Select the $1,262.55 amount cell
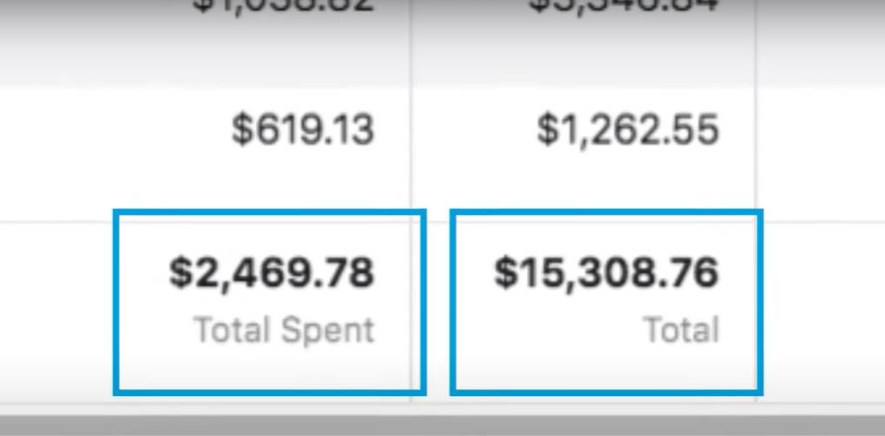 (627, 130)
